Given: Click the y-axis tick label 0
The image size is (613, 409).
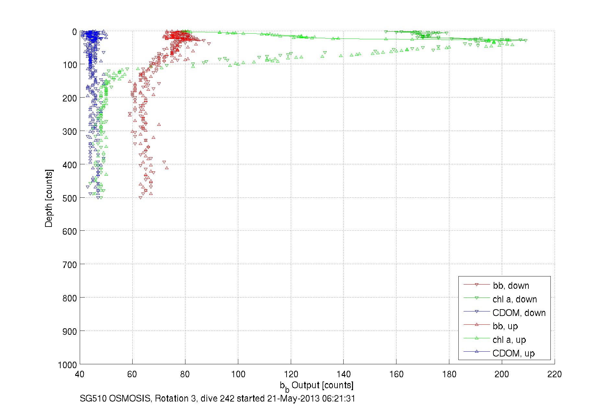Looking at the screenshot, I should click(75, 32).
